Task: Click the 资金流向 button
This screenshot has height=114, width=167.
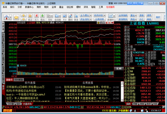Action: point(85,19)
